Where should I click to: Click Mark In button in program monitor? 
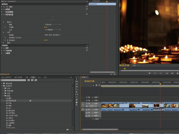click(x=155, y=73)
